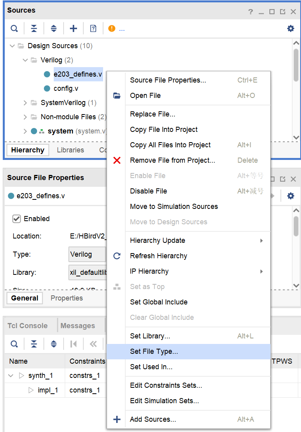Image resolution: width=301 pixels, height=432 pixels.
Task: Click the search icon in Sources toolbar
Action: click(x=14, y=28)
